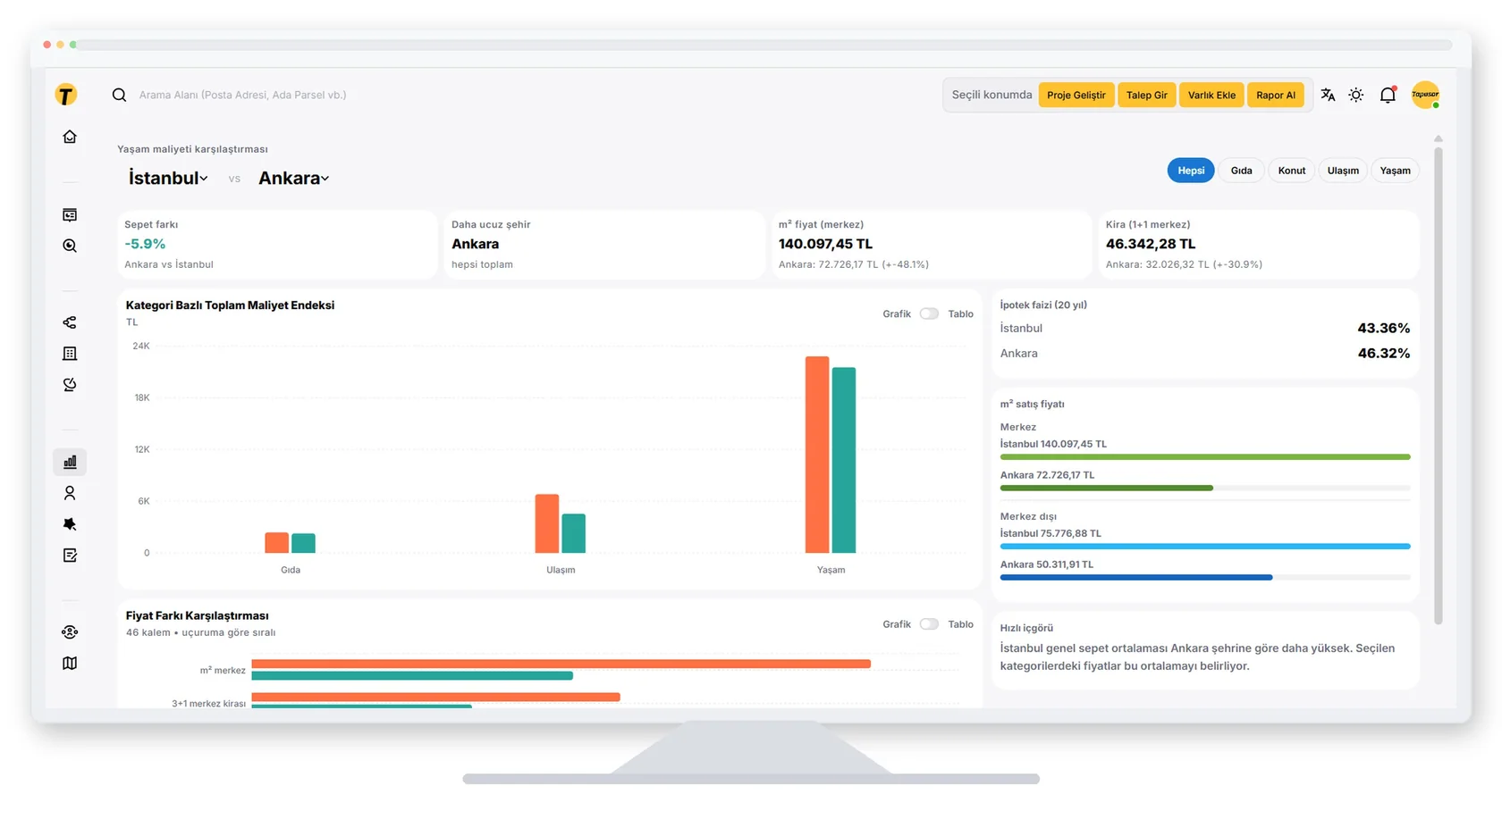Expand the Ankara city dropdown

coord(294,178)
